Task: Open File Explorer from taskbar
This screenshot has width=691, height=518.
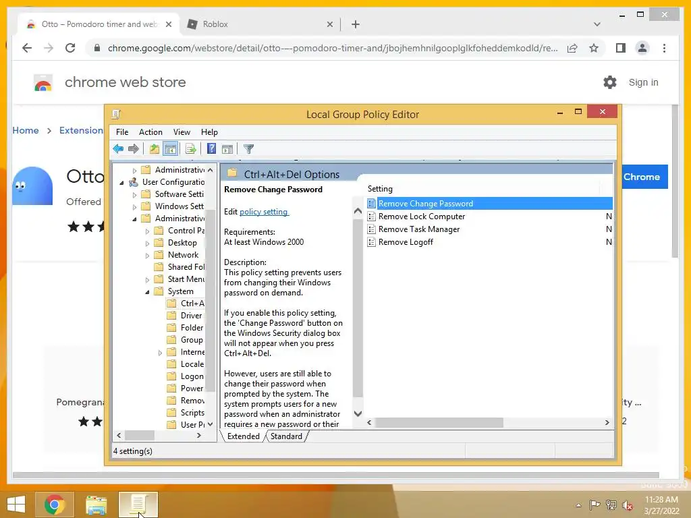Action: (x=96, y=505)
